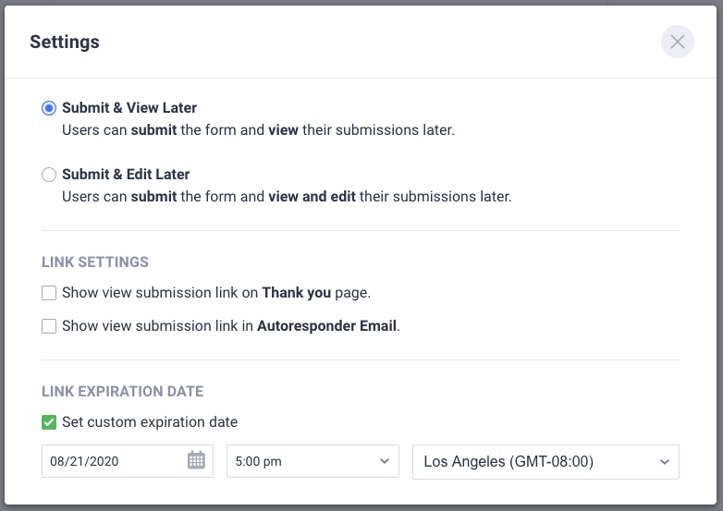Close the Settings dialog with the X icon
This screenshot has width=723, height=511.
[678, 42]
